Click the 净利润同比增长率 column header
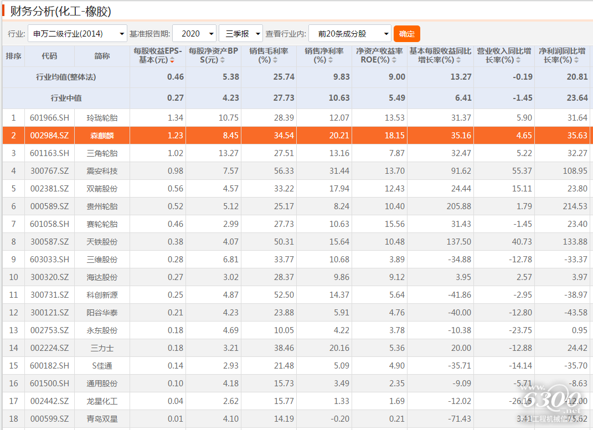This screenshot has height=430, width=593. (562, 55)
